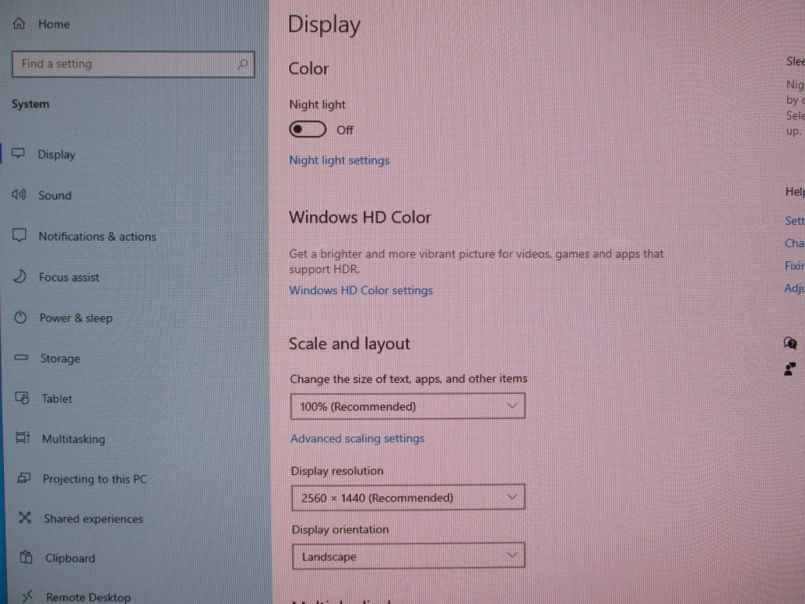Screen dimensions: 805x604
Task: Click the Display monitor icon
Action: 19,153
